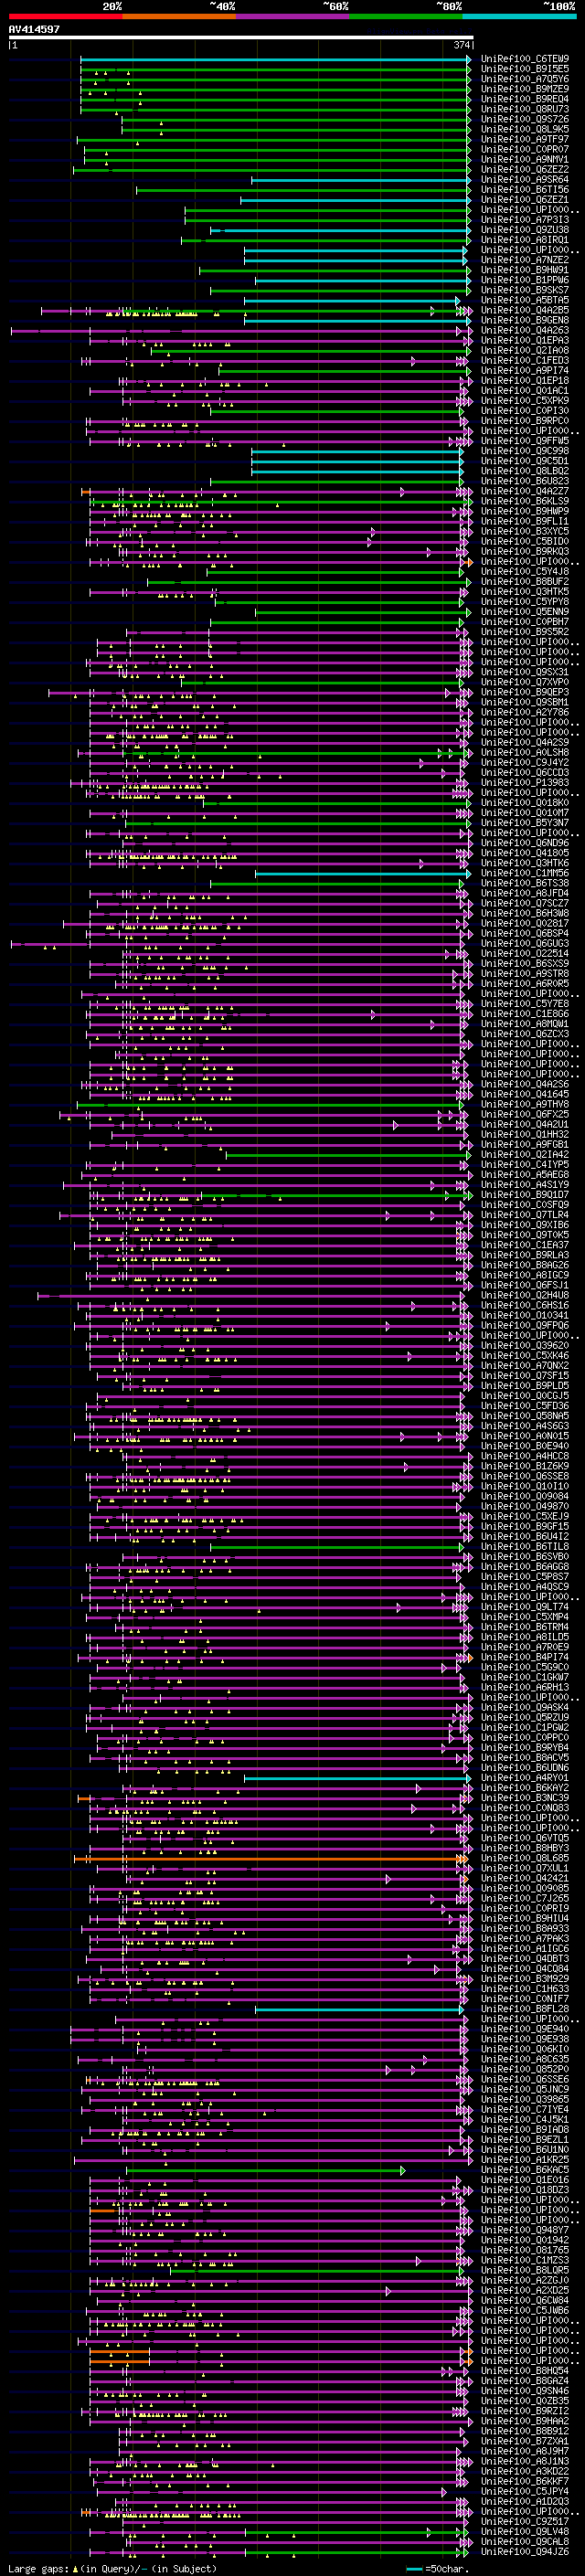Select hit UniRef100_Q8RU73

(x=525, y=109)
